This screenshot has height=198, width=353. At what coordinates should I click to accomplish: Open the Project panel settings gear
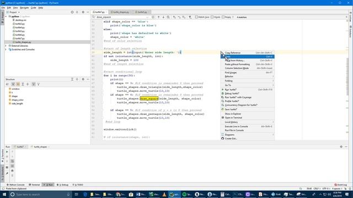(x=83, y=12)
